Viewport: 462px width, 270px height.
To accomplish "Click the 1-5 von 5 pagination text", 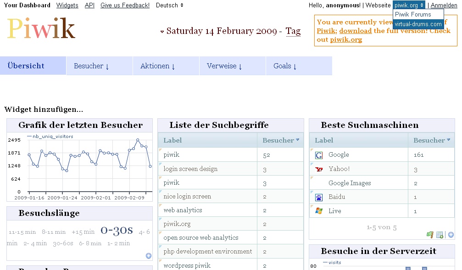I will click(382, 227).
